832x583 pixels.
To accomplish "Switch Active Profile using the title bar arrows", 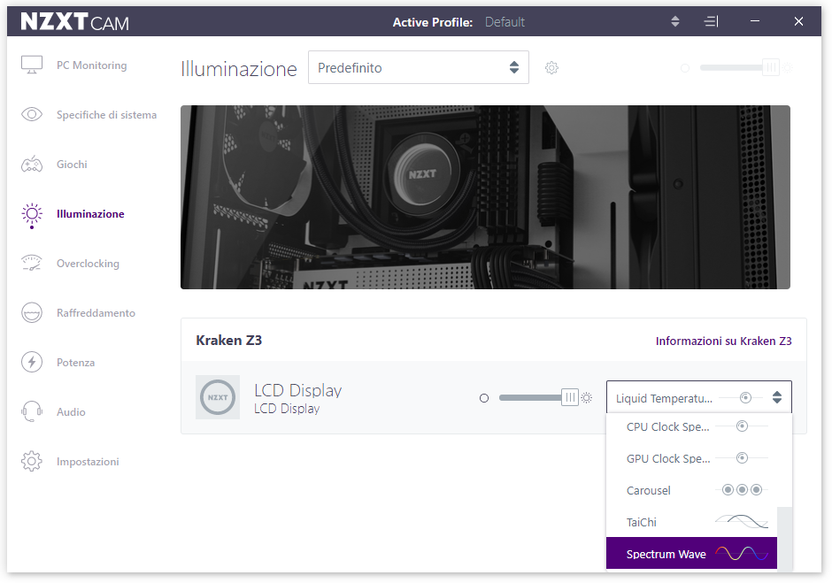I will (x=675, y=21).
